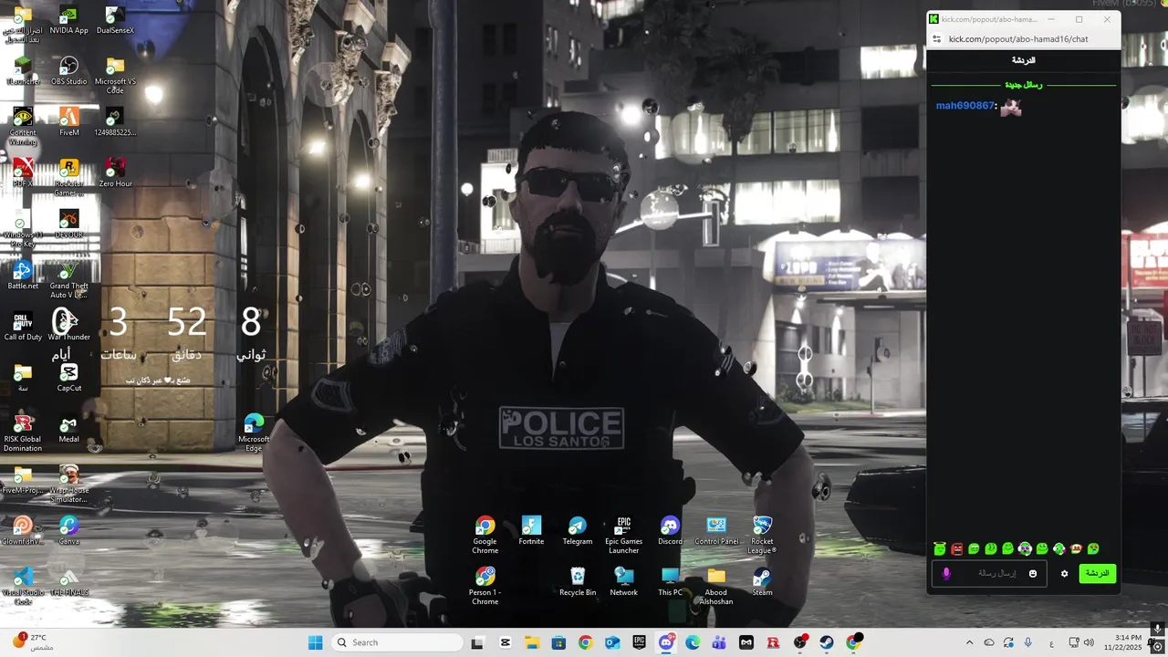The image size is (1168, 657).
Task: Select Rockstar Games Launcher desktop icon
Action: pos(68,178)
